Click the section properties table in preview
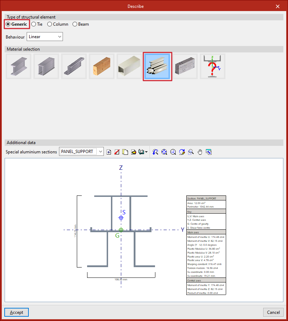 point(206,245)
